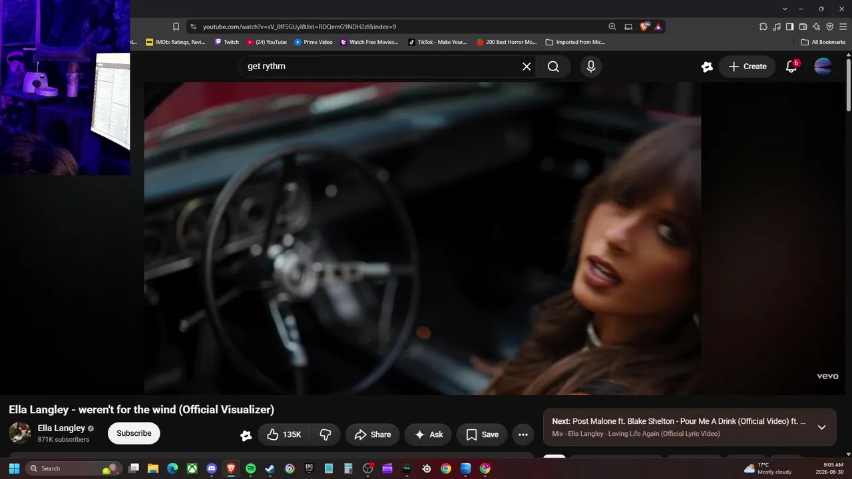Open Spotify from the taskbar
This screenshot has height=479, width=852.
click(250, 468)
